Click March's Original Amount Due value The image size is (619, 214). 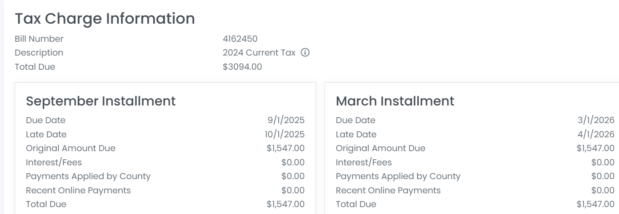(595, 148)
